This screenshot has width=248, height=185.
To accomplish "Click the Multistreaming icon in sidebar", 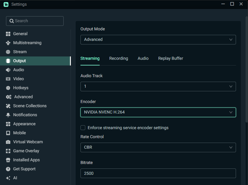I will 8,43.
